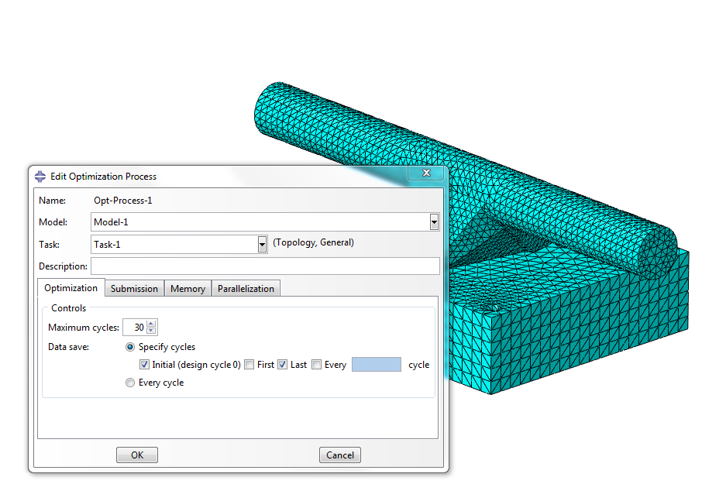Switch to the Memory tab
This screenshot has height=484, width=726.
pos(188,287)
